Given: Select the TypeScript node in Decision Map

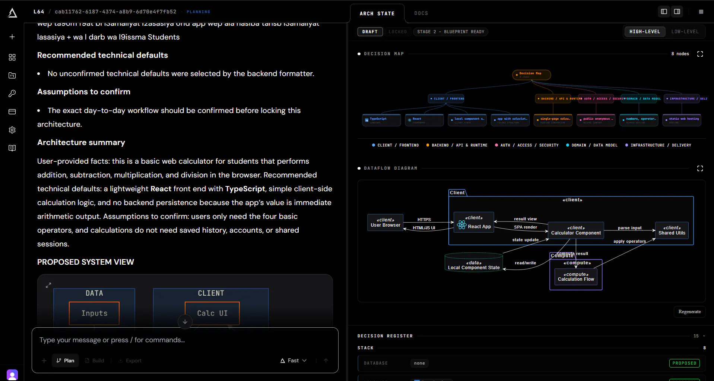Looking at the screenshot, I should coord(381,120).
